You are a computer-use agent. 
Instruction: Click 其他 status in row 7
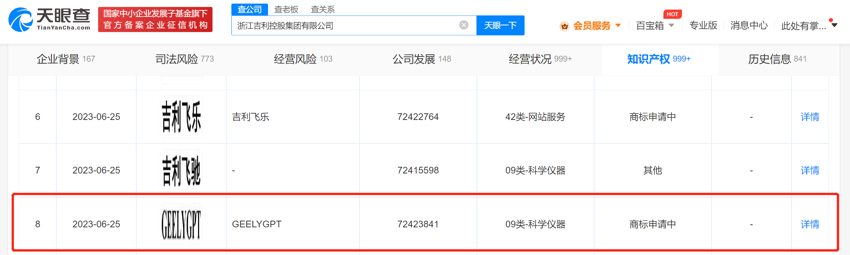tap(653, 170)
